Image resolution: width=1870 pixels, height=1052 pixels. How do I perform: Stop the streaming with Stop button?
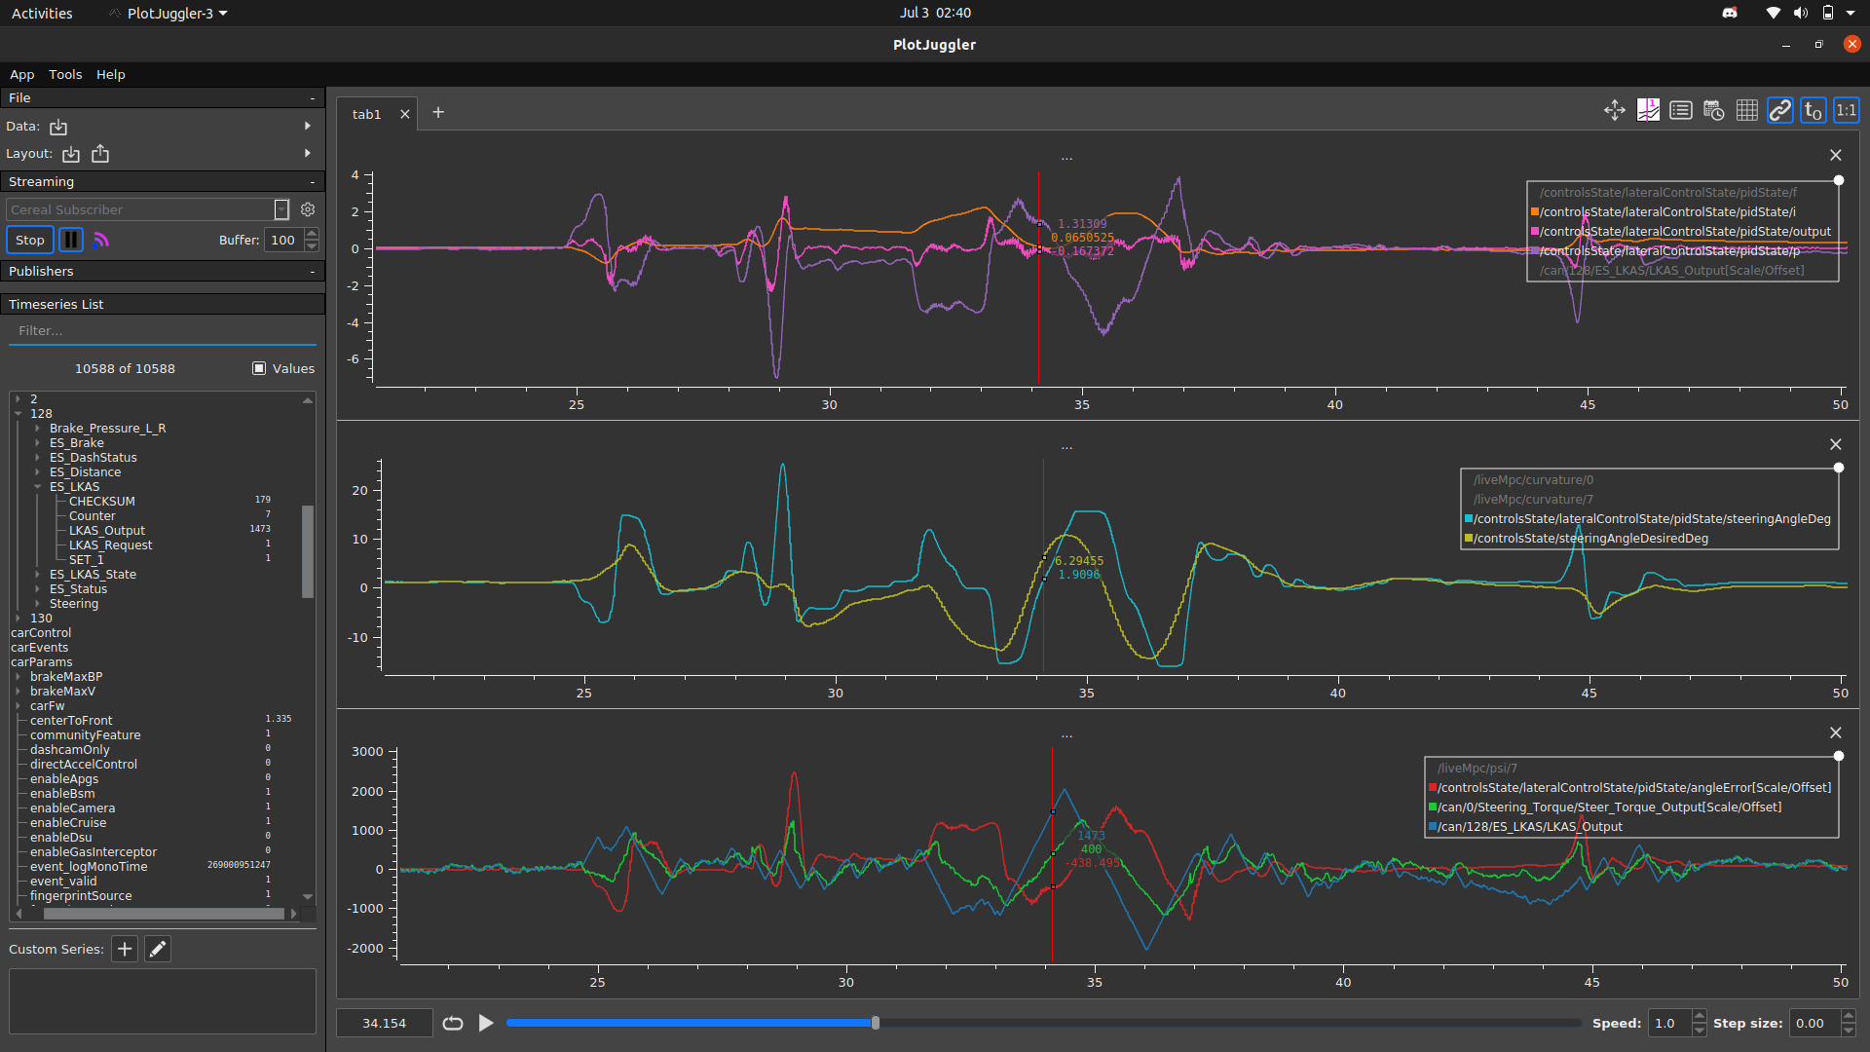coord(30,240)
